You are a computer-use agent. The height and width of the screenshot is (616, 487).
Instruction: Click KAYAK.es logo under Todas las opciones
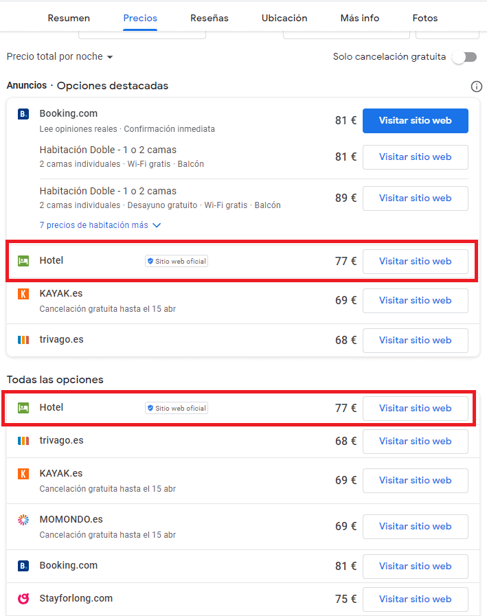[23, 474]
